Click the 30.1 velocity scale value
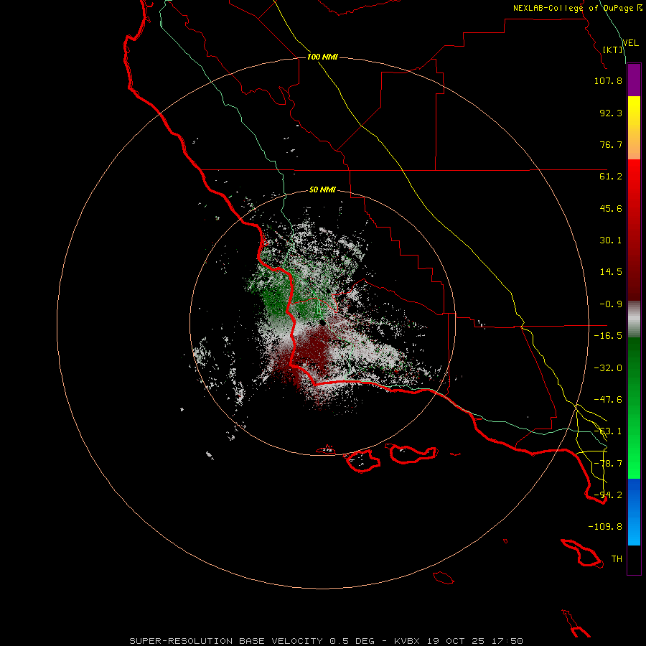 point(611,240)
